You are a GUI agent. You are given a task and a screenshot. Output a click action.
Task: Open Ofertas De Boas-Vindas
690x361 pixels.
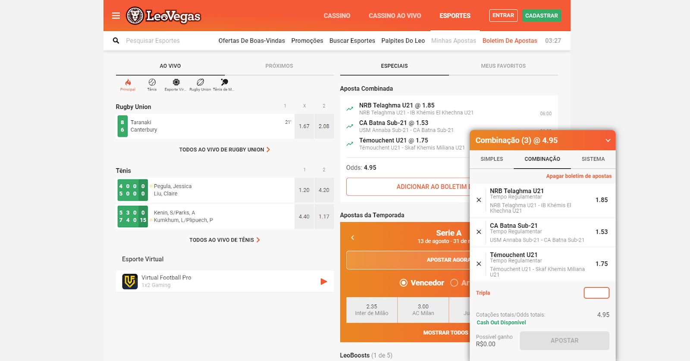251,41
